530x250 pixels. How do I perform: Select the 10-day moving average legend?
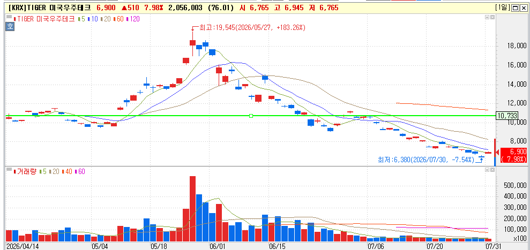[93, 19]
